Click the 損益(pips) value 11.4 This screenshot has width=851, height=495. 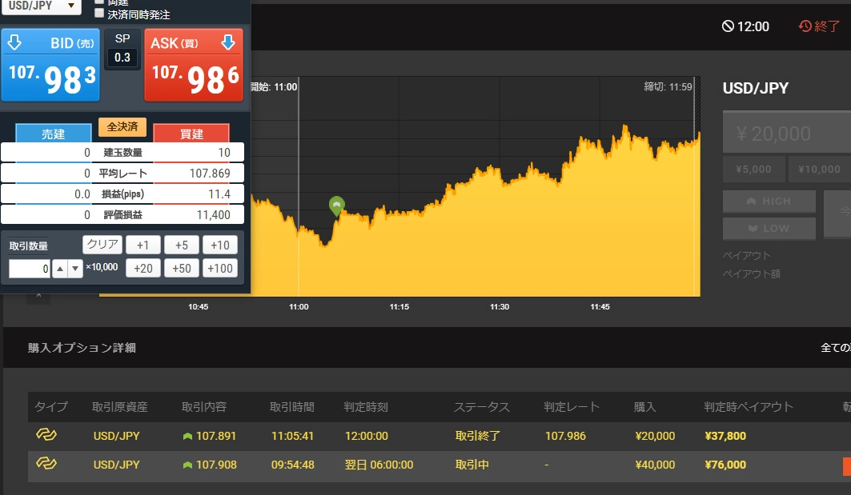click(x=219, y=194)
